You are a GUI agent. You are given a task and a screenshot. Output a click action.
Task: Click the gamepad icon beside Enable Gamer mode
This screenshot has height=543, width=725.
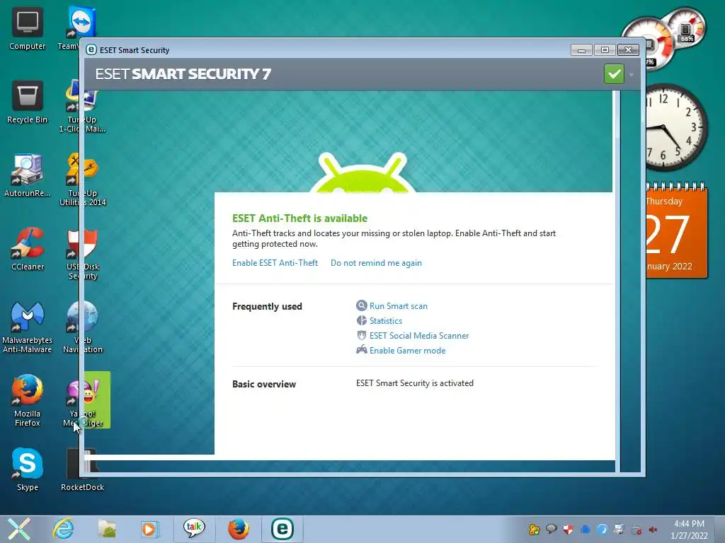tap(362, 349)
